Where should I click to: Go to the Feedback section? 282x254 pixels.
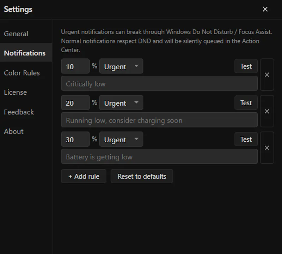pos(26,112)
